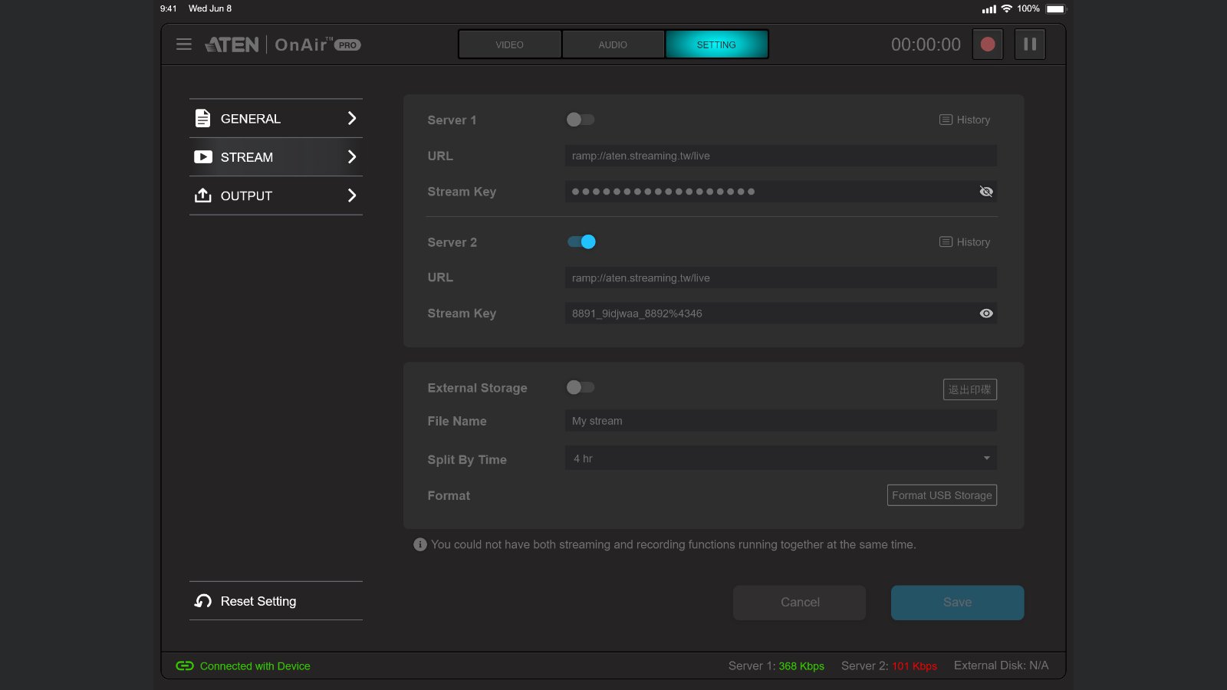Switch to the AUDIO tab
Image resolution: width=1227 pixels, height=690 pixels.
coord(613,44)
